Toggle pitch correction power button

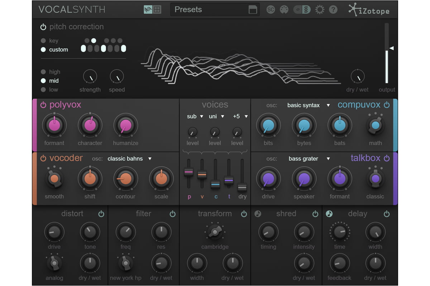(x=43, y=27)
